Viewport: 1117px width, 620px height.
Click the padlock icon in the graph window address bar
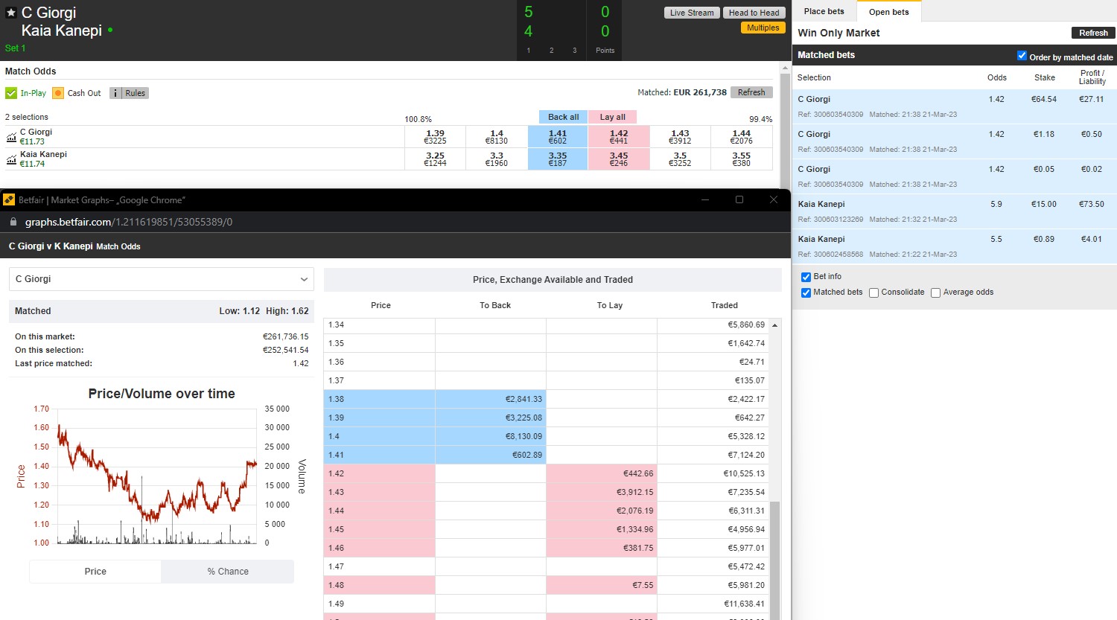point(13,222)
